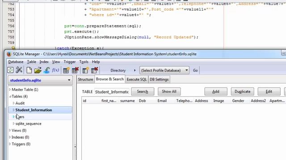Select the Student_Information table in the tree
The image size is (286, 160).
tap(34, 110)
